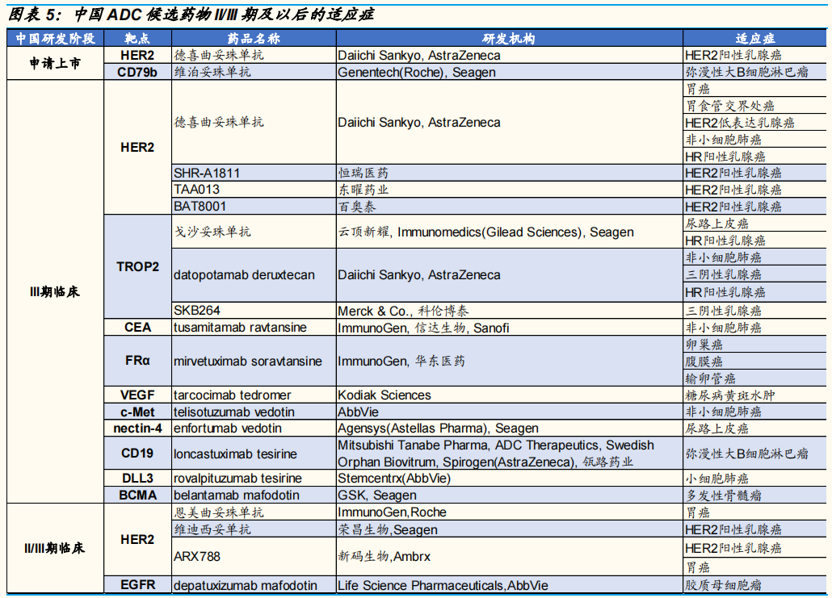Click the 'III期临床' stage cell

click(55, 291)
